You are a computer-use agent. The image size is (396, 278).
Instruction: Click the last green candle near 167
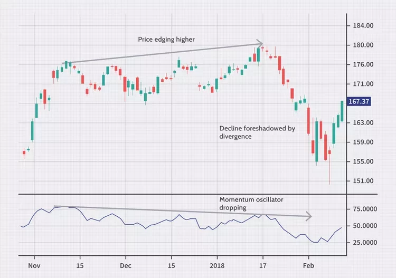click(x=342, y=111)
